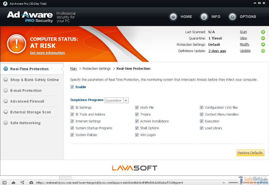Toggle the System Policies checkbox
This screenshot has width=269, height=185.
pyautogui.click(x=72, y=135)
